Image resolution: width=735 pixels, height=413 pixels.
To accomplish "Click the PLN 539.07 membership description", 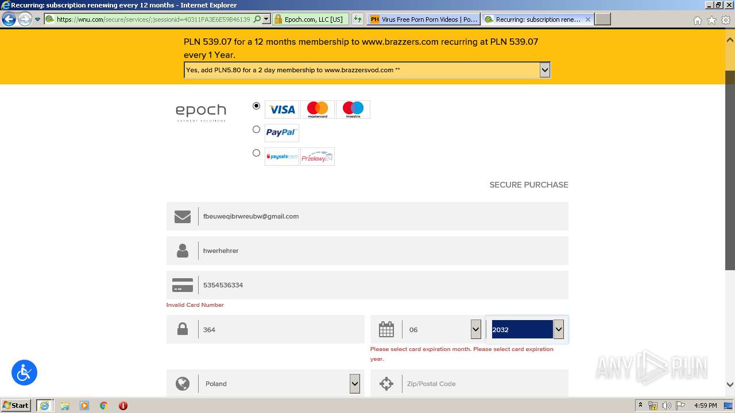I will pyautogui.click(x=361, y=48).
